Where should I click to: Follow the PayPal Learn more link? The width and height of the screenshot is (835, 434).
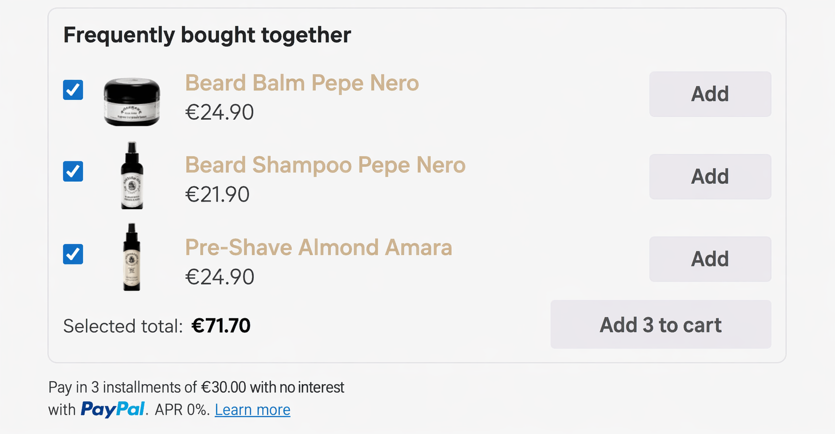(252, 410)
